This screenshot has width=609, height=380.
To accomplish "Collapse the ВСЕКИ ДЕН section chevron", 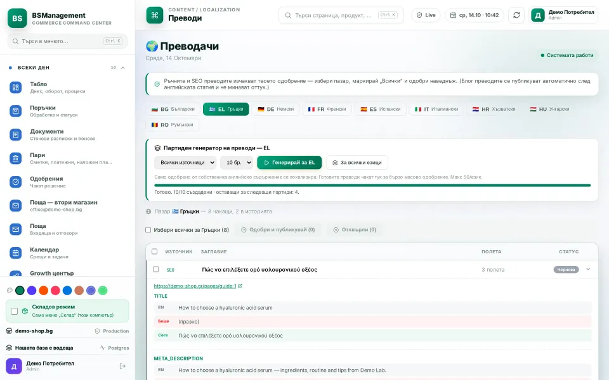I will (122, 68).
